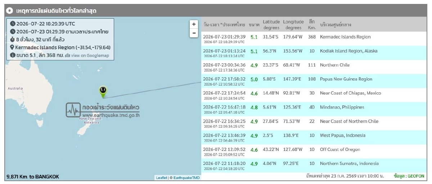Click the 5.1 magnitude map marker
The image size is (432, 184).
coord(103,92)
